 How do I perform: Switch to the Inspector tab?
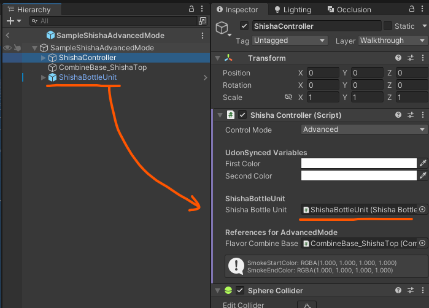[x=238, y=10]
